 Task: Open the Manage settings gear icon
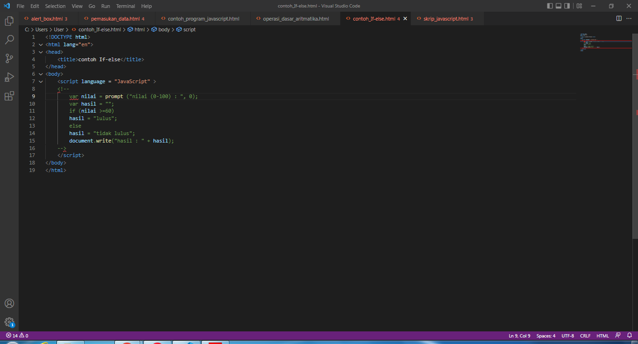[9, 322]
